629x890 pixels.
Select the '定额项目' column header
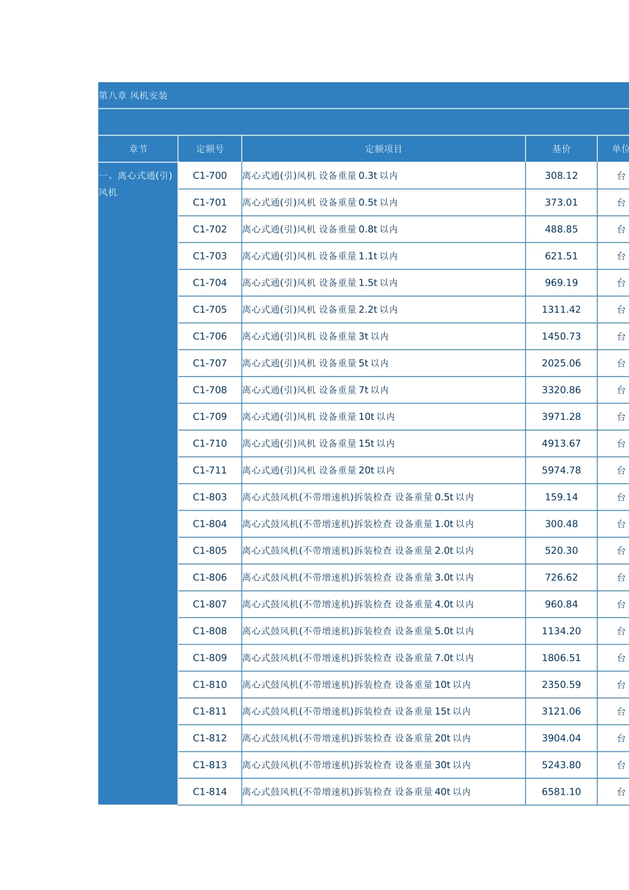pyautogui.click(x=383, y=149)
